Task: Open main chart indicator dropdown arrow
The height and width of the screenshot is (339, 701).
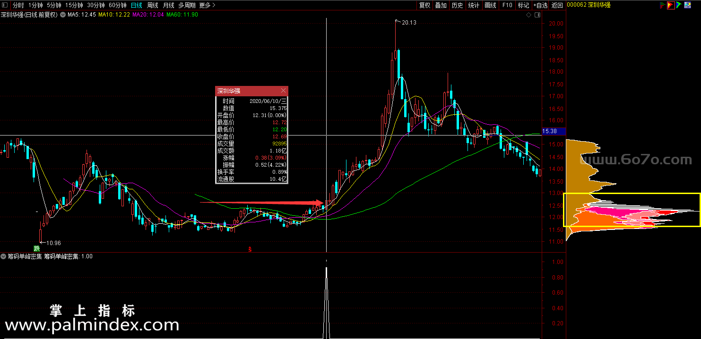Action: (62, 15)
